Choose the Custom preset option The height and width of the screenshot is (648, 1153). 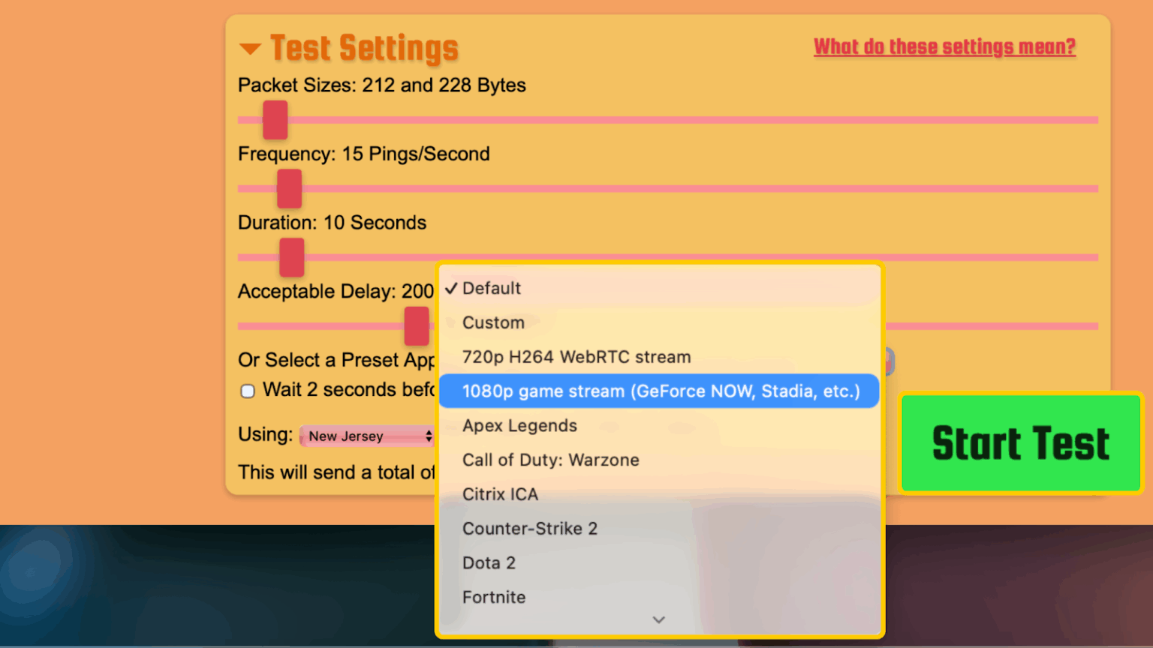(493, 323)
